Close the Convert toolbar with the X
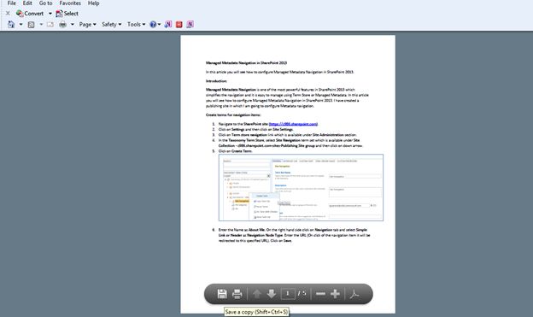The width and height of the screenshot is (533, 317). (x=8, y=14)
